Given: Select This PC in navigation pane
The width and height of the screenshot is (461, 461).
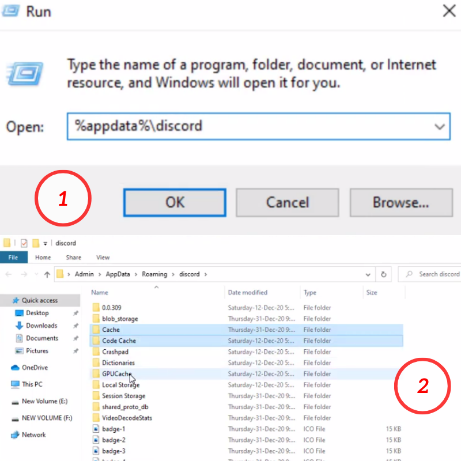Looking at the screenshot, I should 32,384.
